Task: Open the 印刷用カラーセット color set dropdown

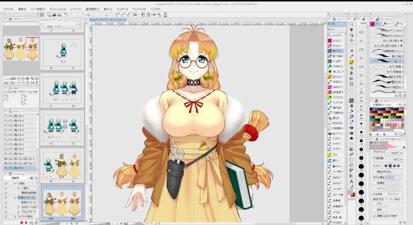Action: [x=384, y=105]
